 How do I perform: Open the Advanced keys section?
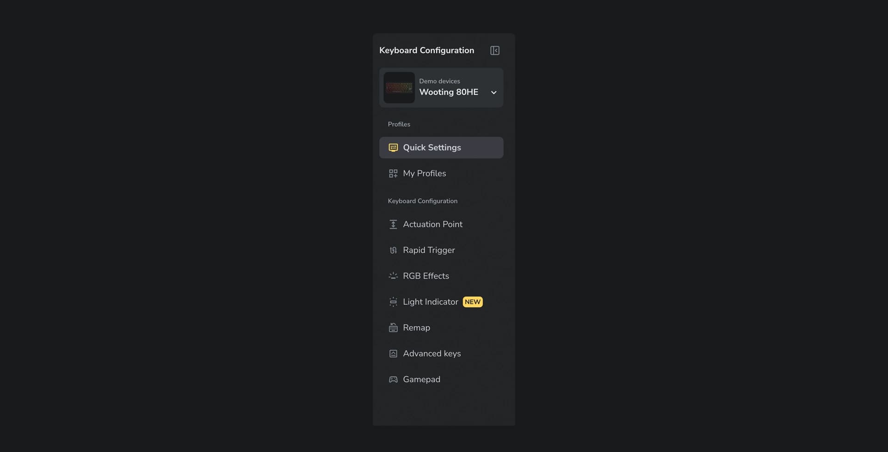point(432,354)
